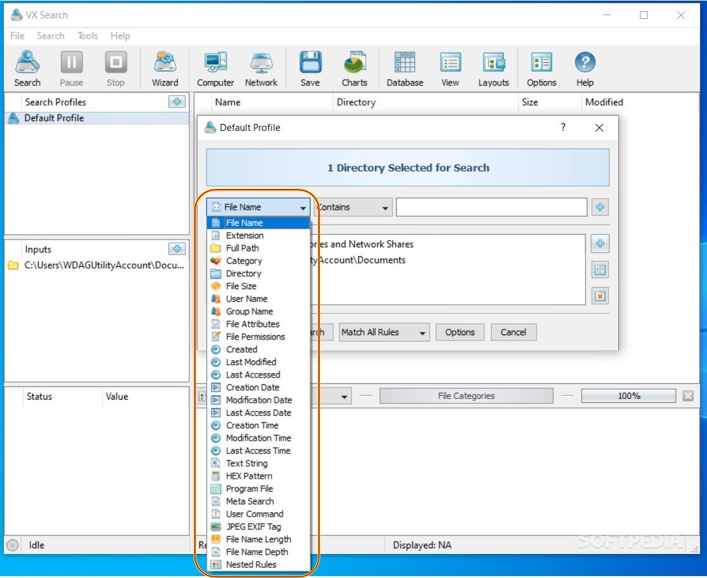Screen dimensions: 707x578
Task: Open the Database tool
Action: coord(405,68)
